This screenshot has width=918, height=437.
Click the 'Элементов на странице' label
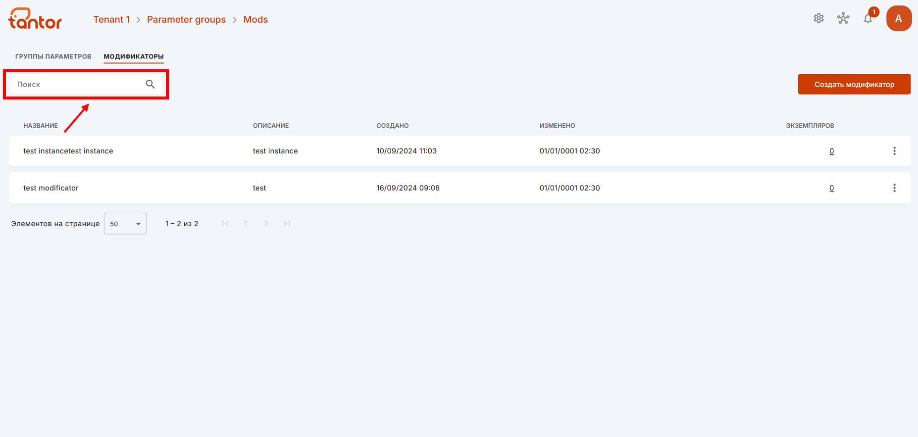tap(55, 224)
